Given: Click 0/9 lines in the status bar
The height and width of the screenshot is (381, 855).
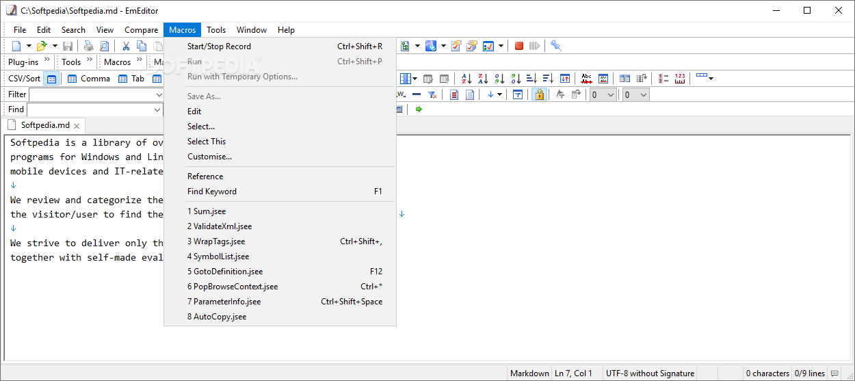Looking at the screenshot, I should [809, 373].
